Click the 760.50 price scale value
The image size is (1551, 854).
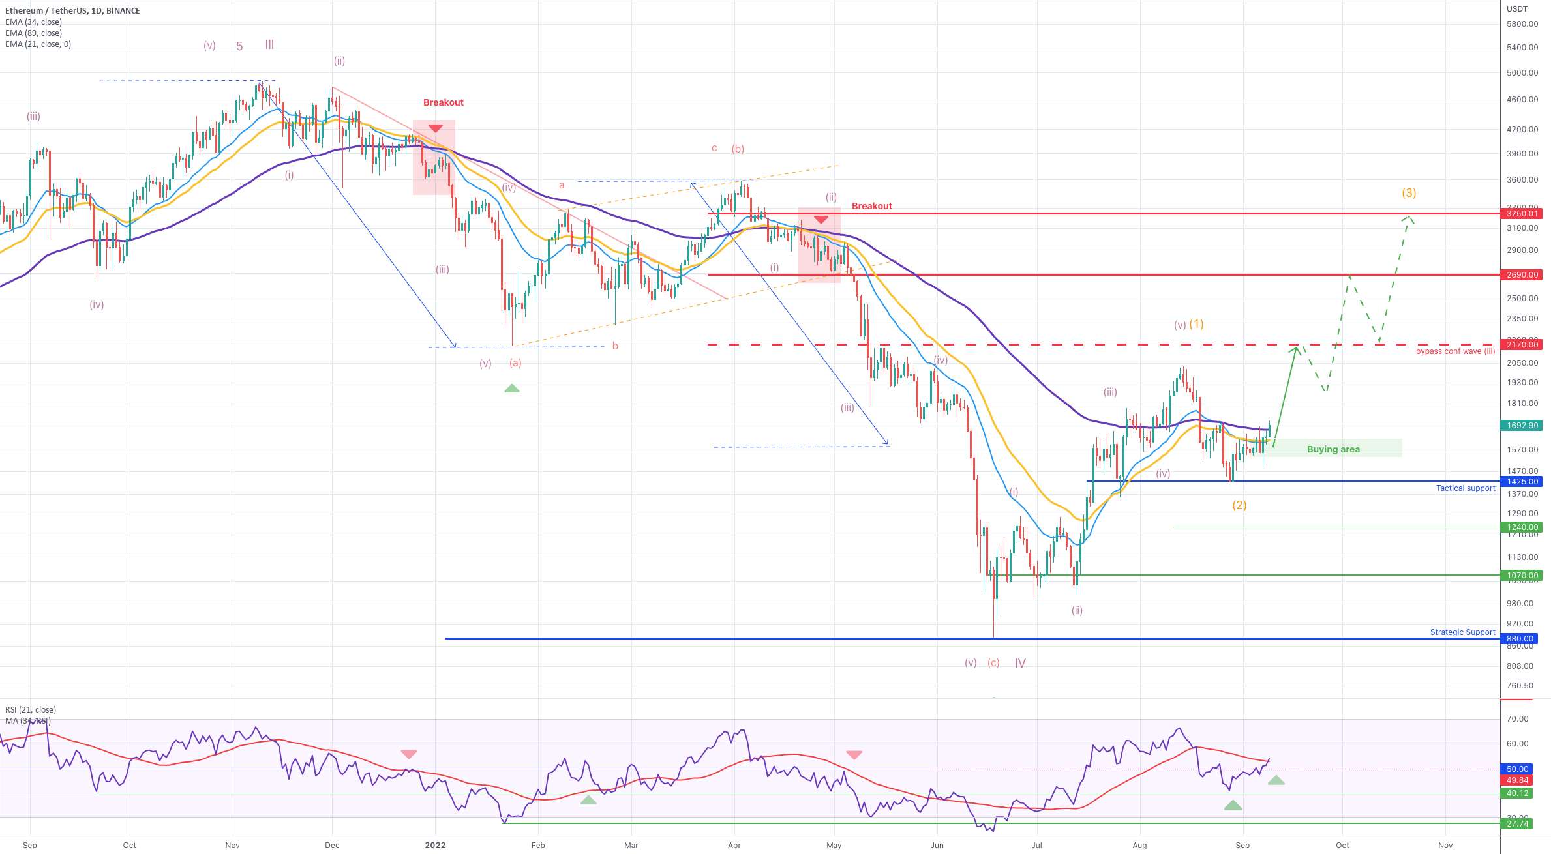(1520, 686)
